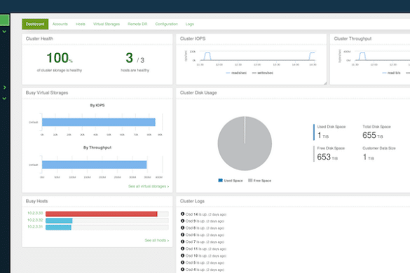
Task: Click the 'Customer Data Size' label
Action: (379, 148)
